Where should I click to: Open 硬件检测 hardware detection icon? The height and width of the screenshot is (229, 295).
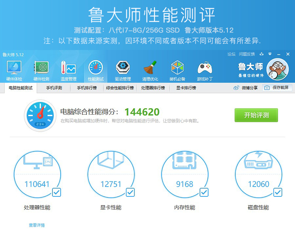point(41,67)
